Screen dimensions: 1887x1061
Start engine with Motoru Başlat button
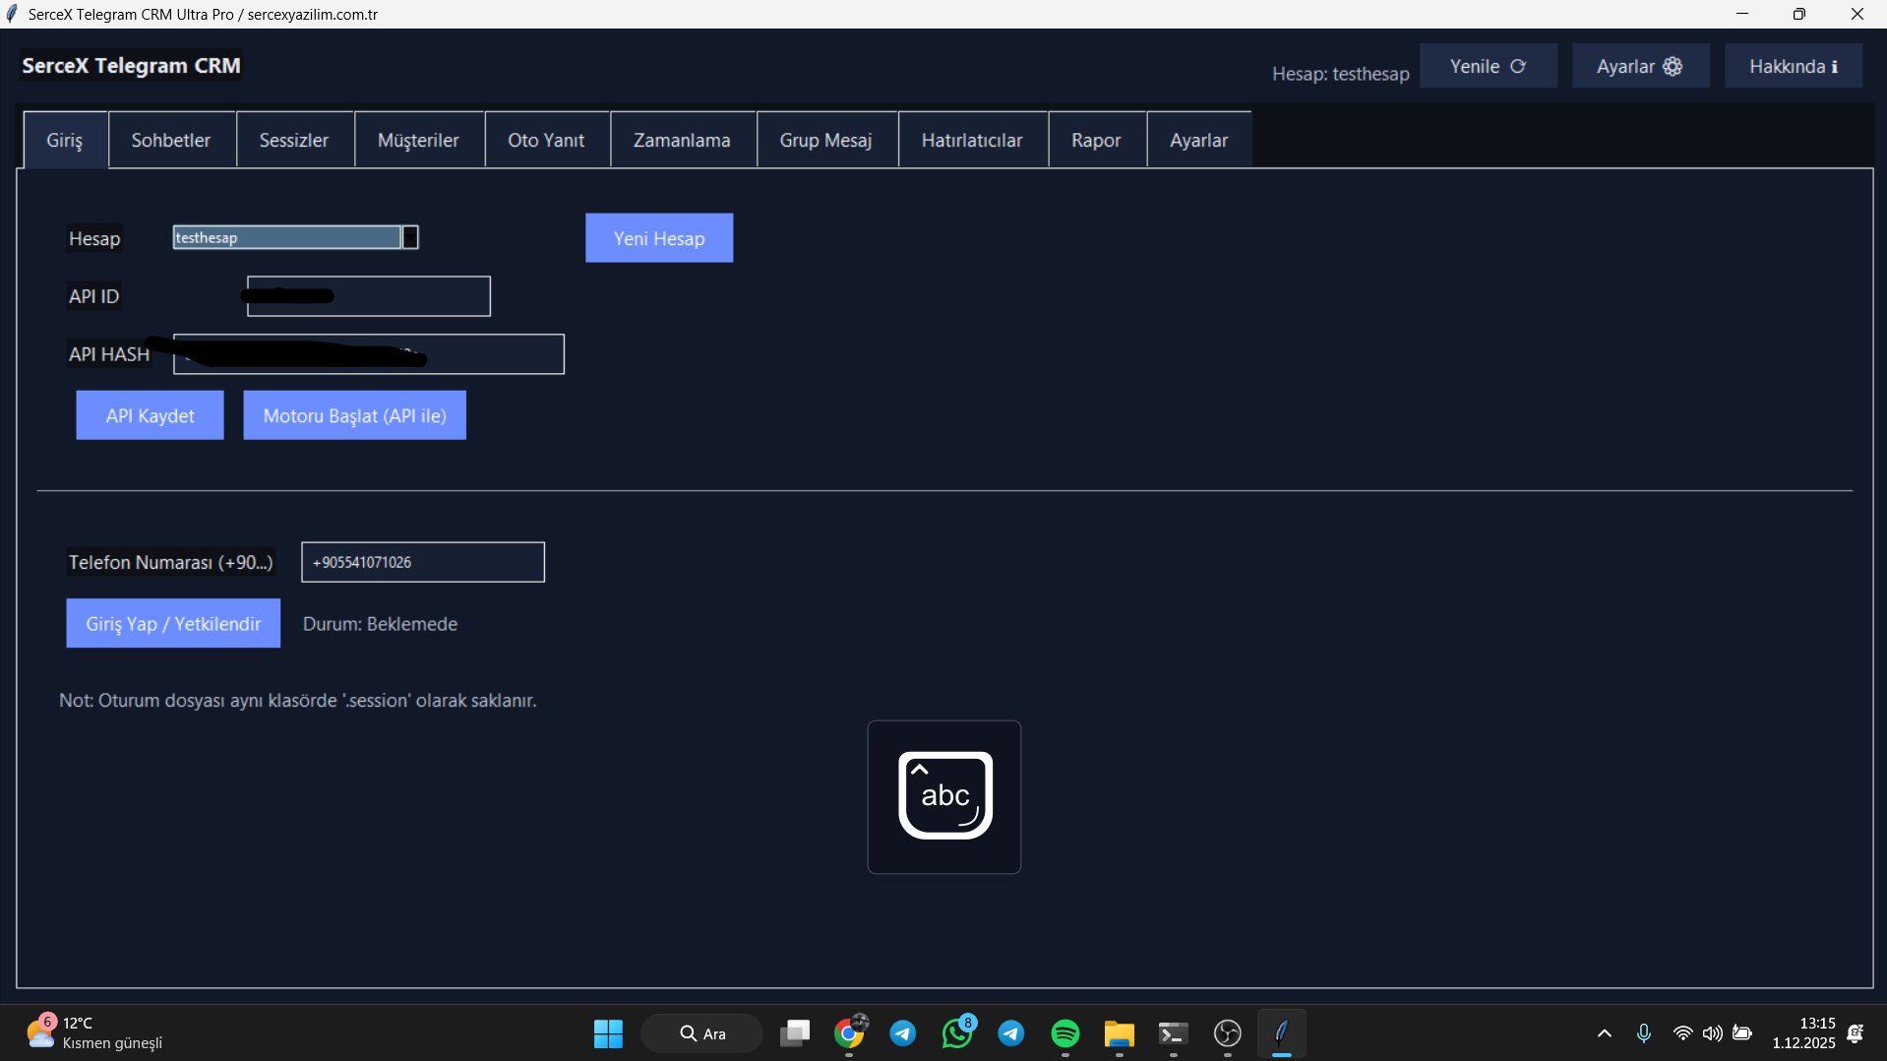(354, 415)
